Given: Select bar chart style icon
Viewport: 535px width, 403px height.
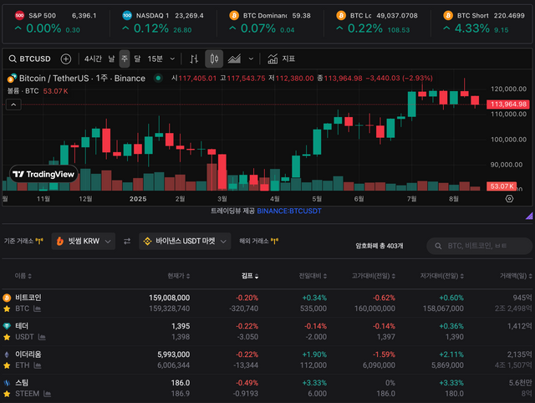Looking at the screenshot, I should pyautogui.click(x=194, y=59).
